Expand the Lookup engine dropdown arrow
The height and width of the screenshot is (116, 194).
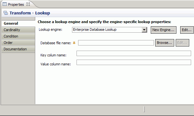pyautogui.click(x=144, y=30)
